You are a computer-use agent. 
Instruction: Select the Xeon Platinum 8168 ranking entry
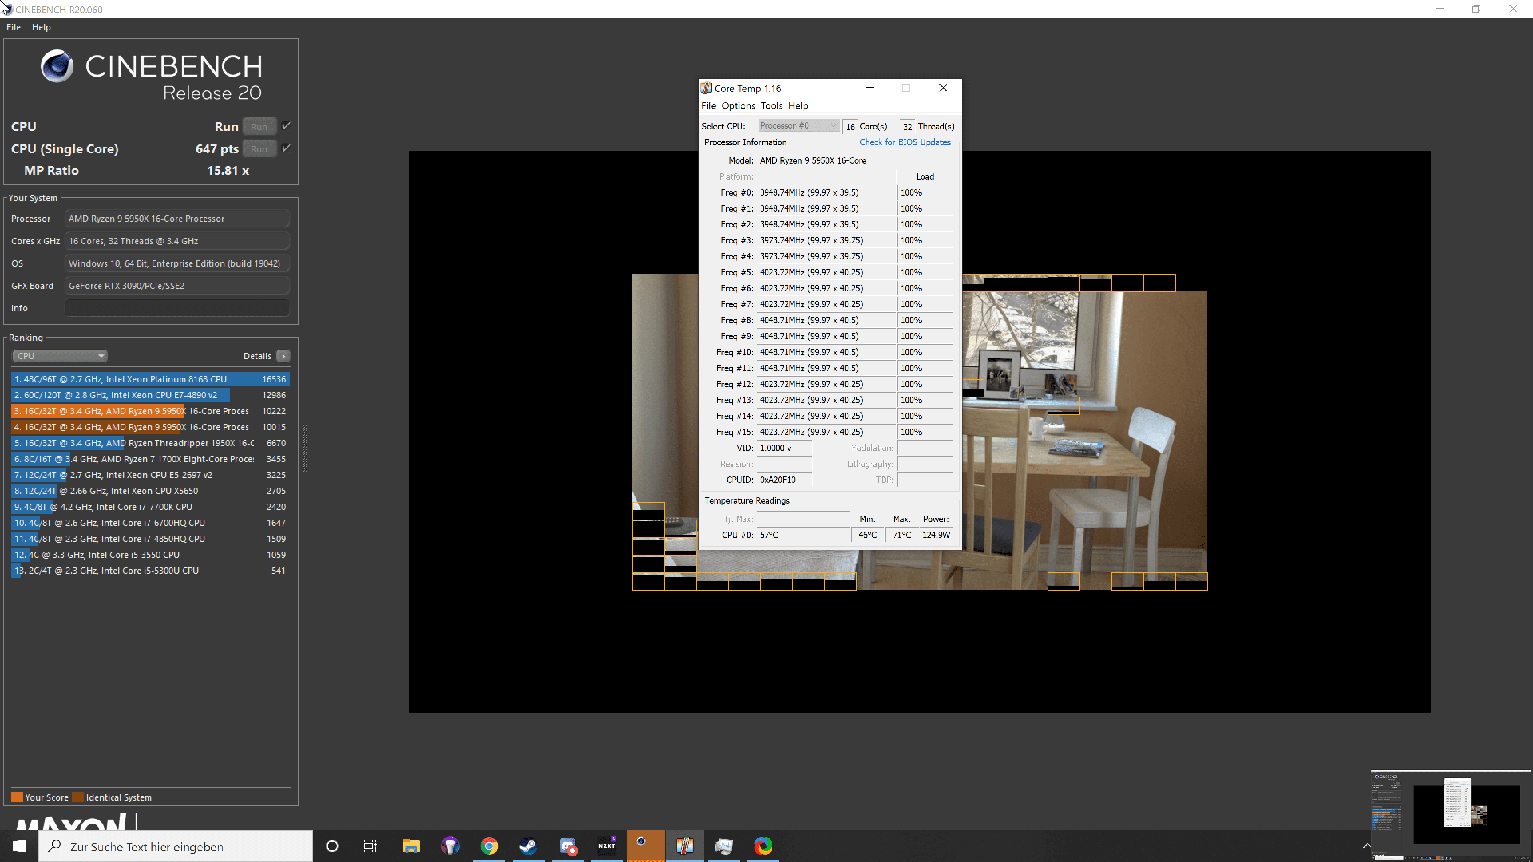coord(150,379)
